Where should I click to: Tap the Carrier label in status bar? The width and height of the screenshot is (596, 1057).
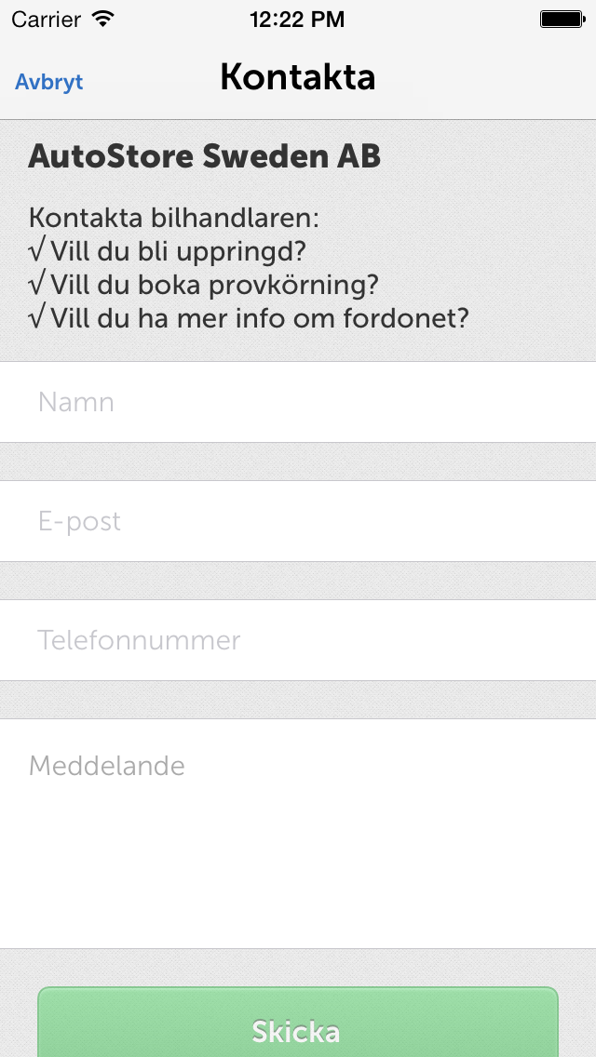coord(47,20)
